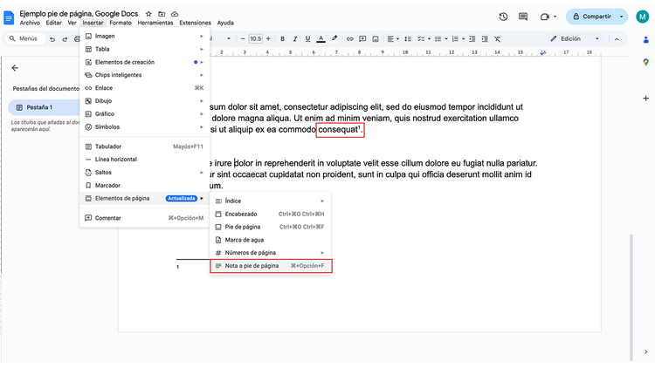This screenshot has width=655, height=368.
Task: Open bulleted list dropdown
Action: point(441,38)
